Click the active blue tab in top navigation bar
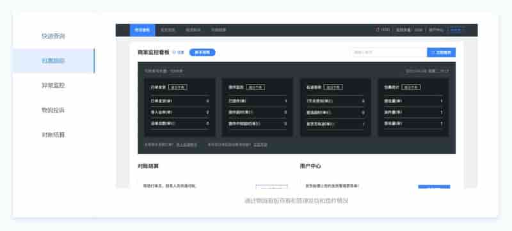 click(x=142, y=30)
